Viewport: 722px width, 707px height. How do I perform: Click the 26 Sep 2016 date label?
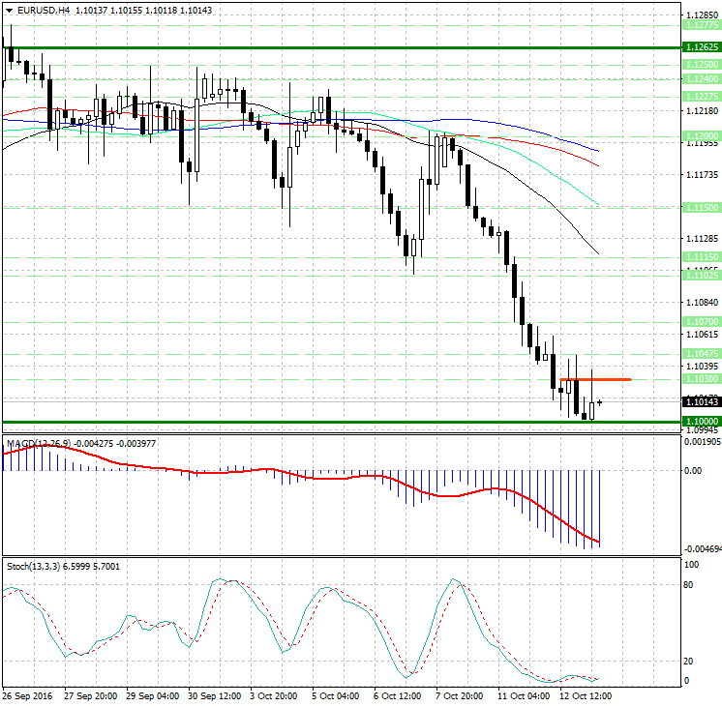(x=29, y=695)
